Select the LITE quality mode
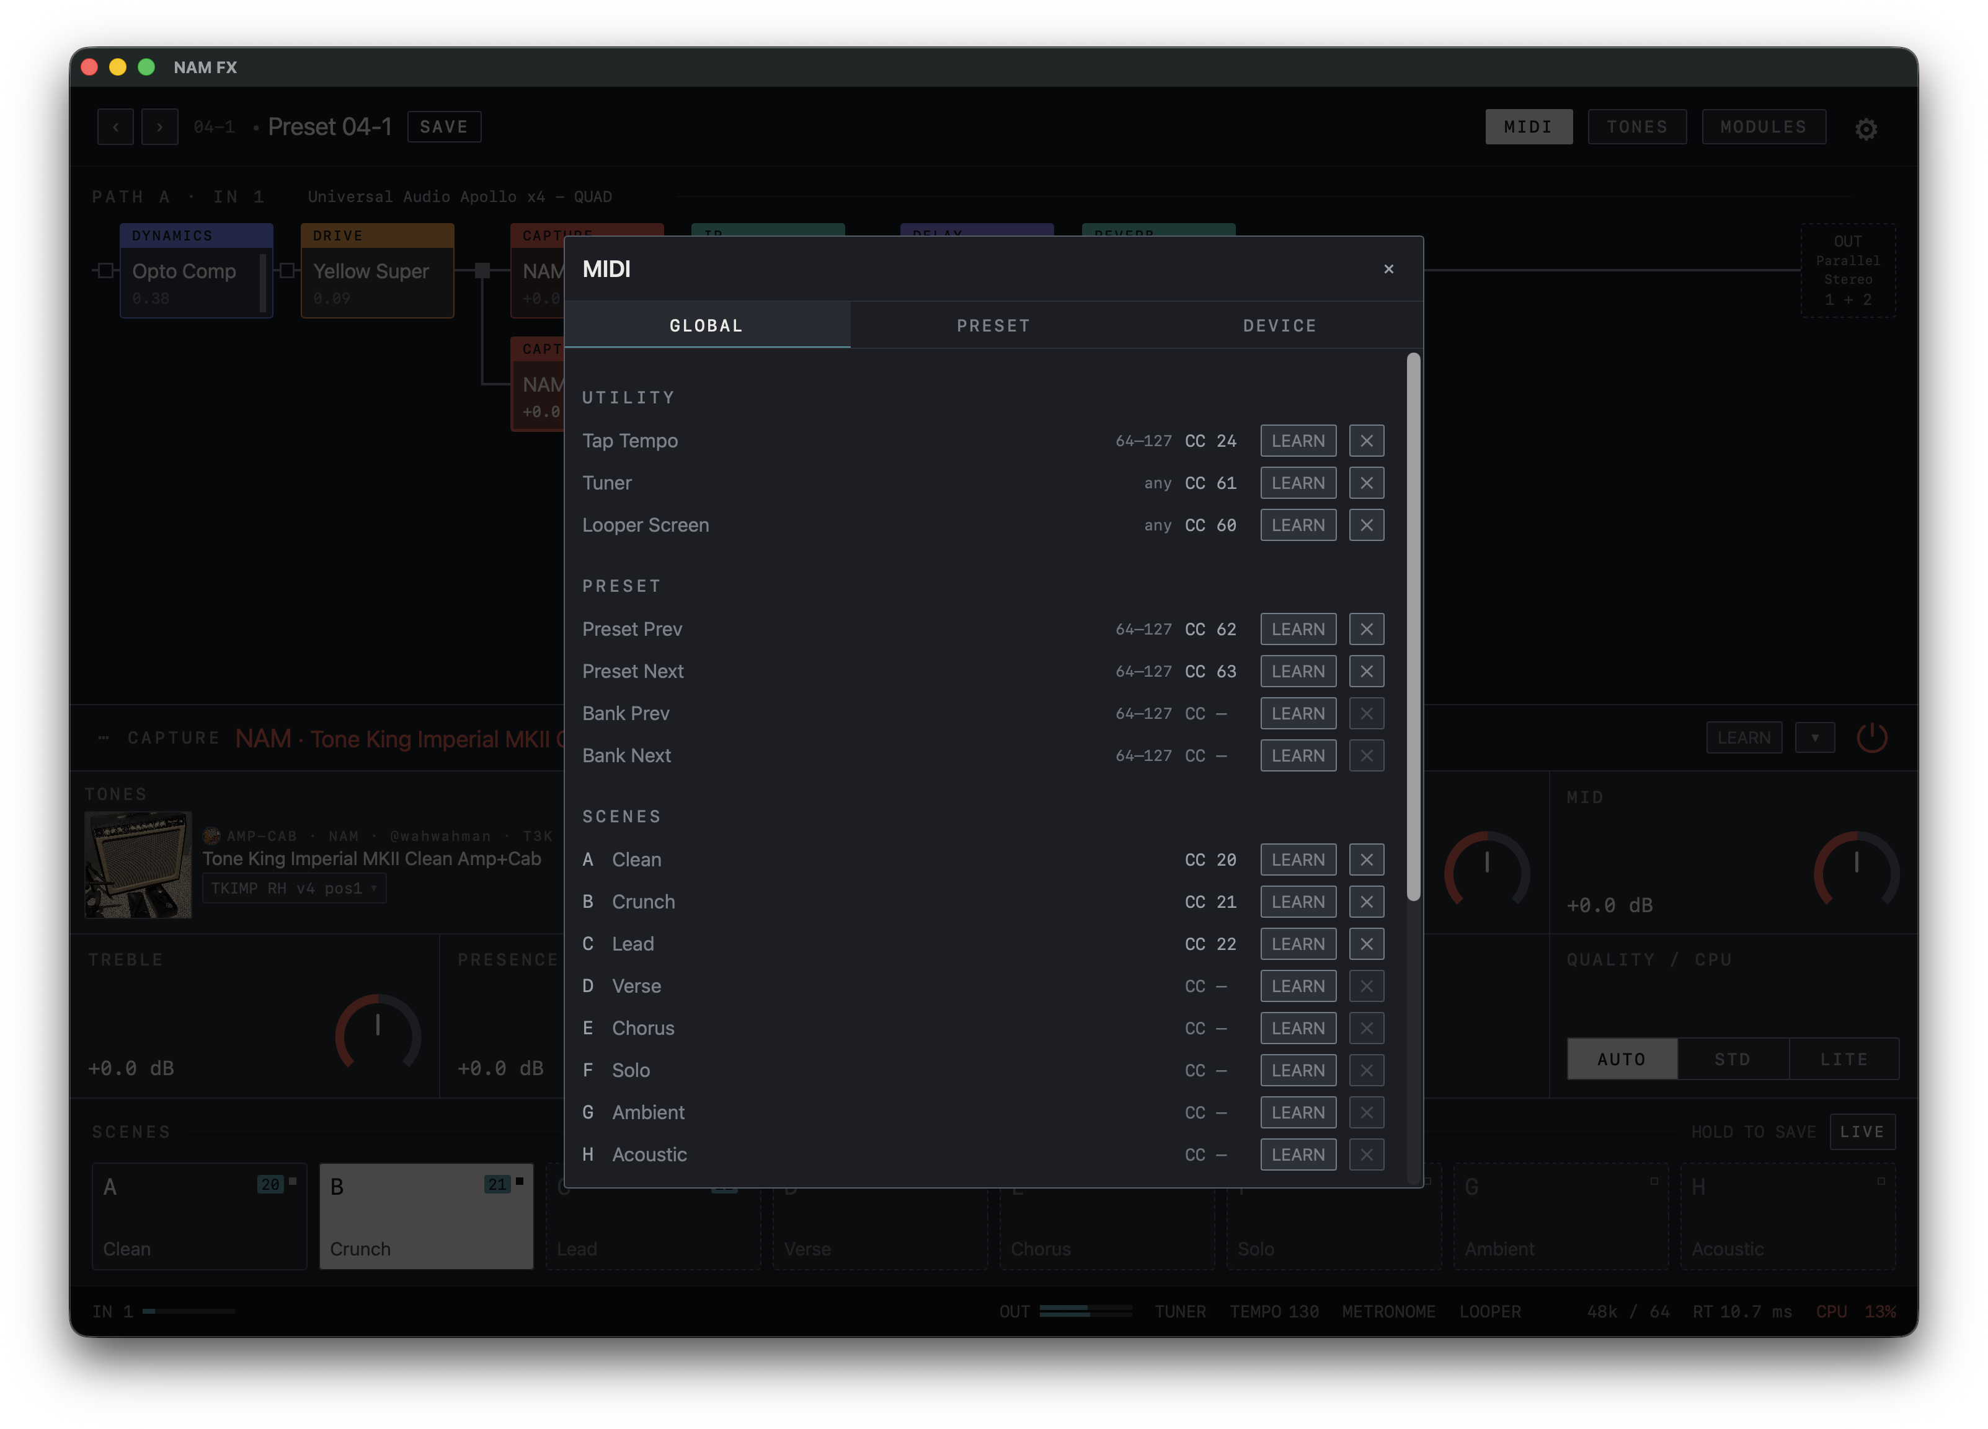 coord(1844,1059)
